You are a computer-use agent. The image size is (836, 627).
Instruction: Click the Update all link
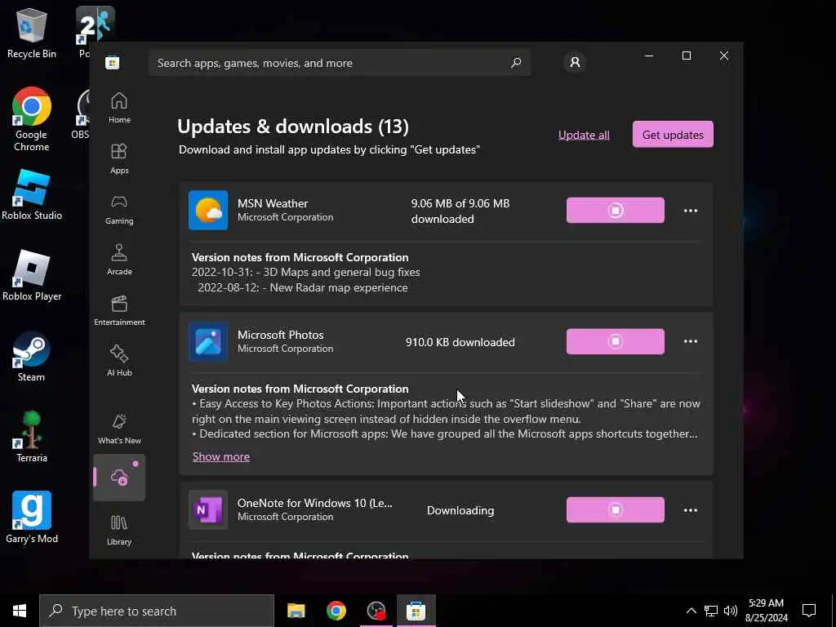[x=584, y=135]
